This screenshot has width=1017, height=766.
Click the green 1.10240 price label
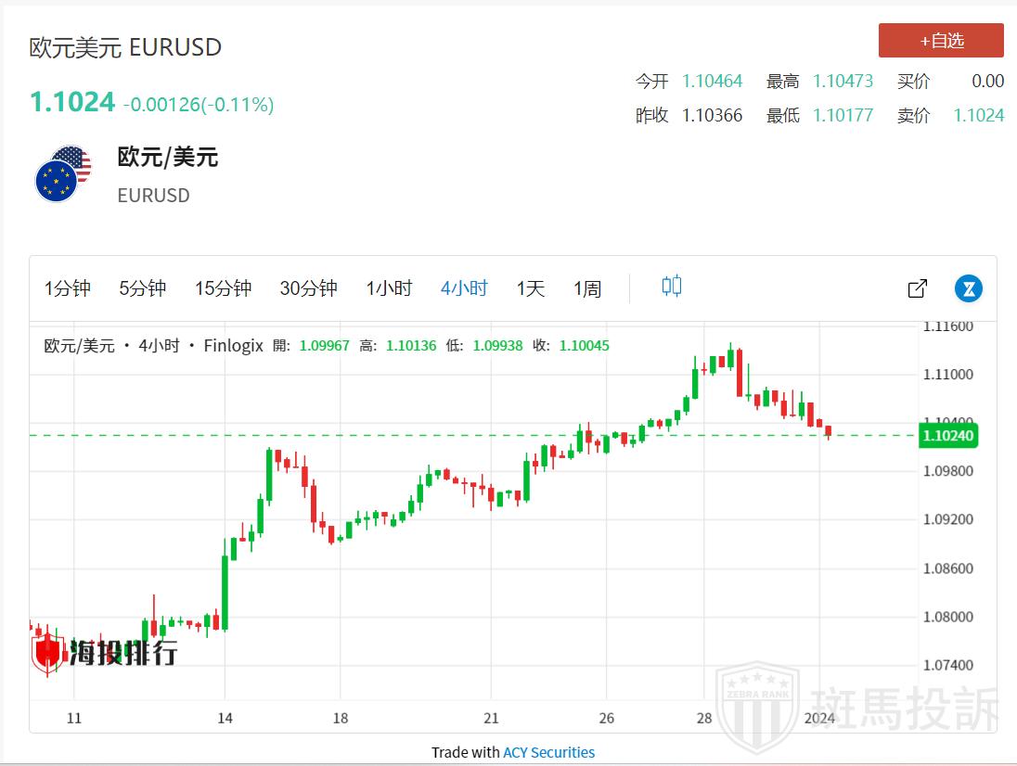tap(947, 436)
